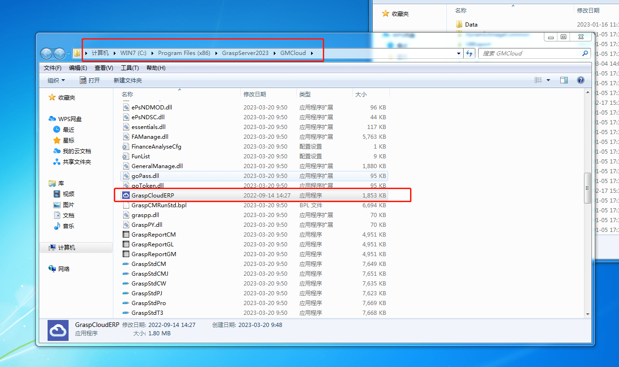619x367 pixels.
Task: Open the 帮助(H) menu
Action: coord(156,68)
